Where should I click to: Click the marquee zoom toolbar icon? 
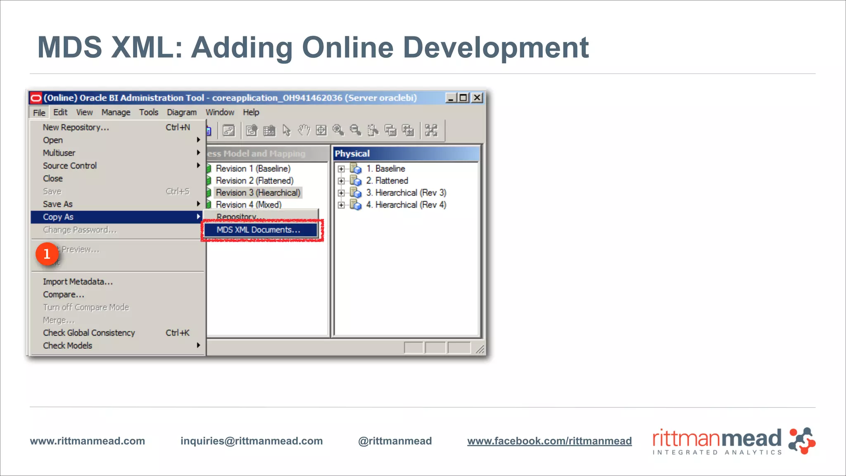(373, 131)
